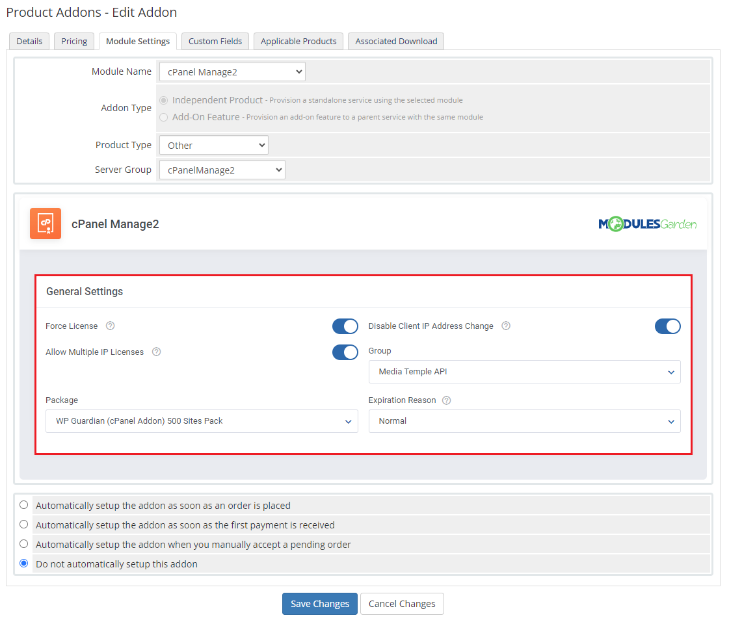
Task: Select the Independent Product radio button
Action: (164, 100)
